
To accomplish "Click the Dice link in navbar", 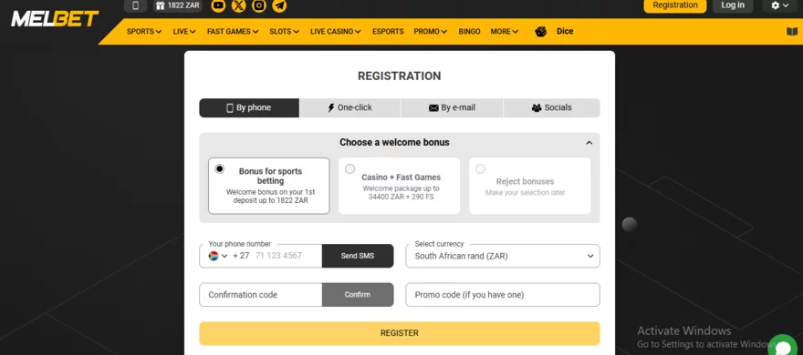I will pos(565,31).
